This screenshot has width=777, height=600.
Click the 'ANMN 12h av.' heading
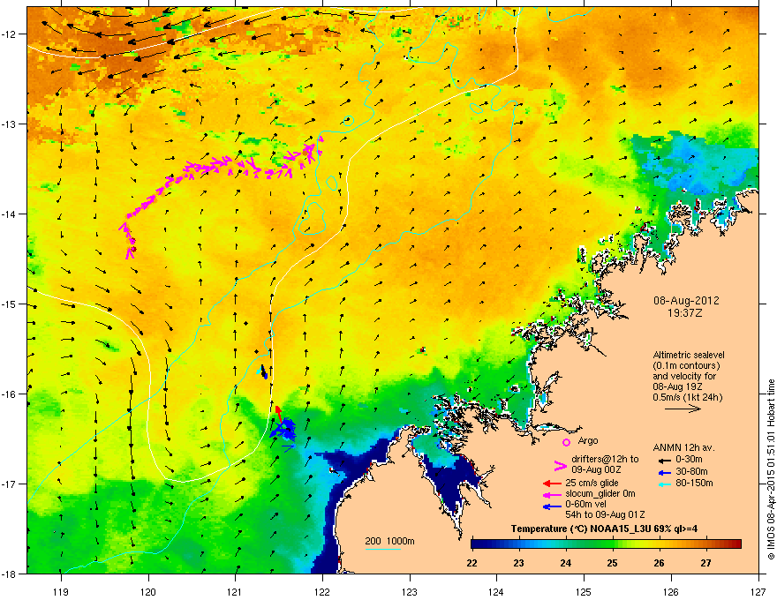[x=683, y=447]
